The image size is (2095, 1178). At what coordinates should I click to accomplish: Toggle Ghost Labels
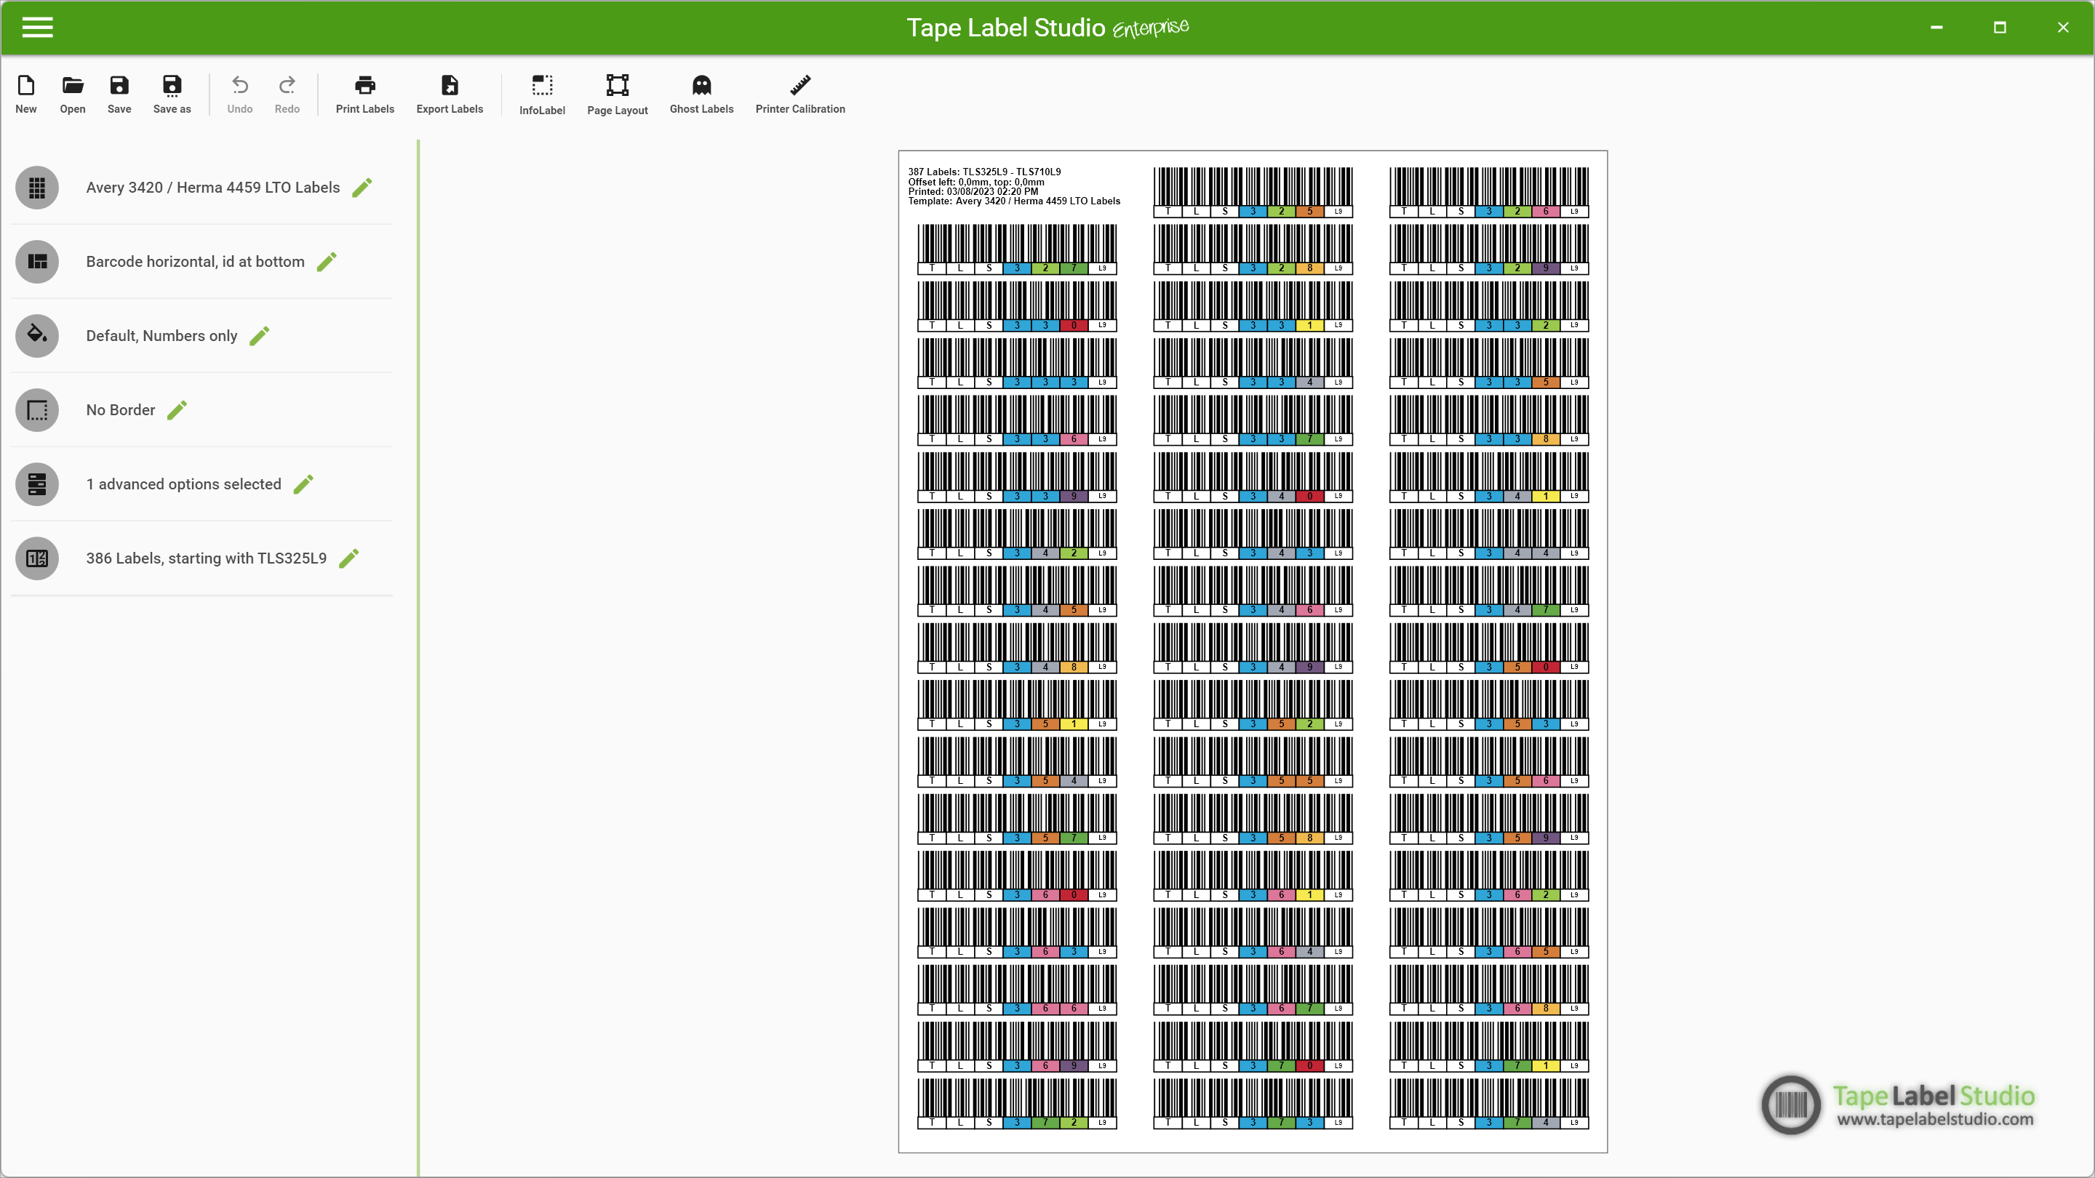pyautogui.click(x=701, y=95)
